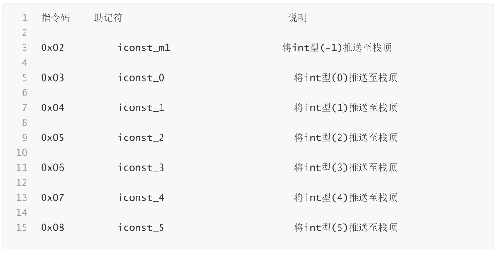Click opcode 0x06 in the table

pyautogui.click(x=52, y=168)
